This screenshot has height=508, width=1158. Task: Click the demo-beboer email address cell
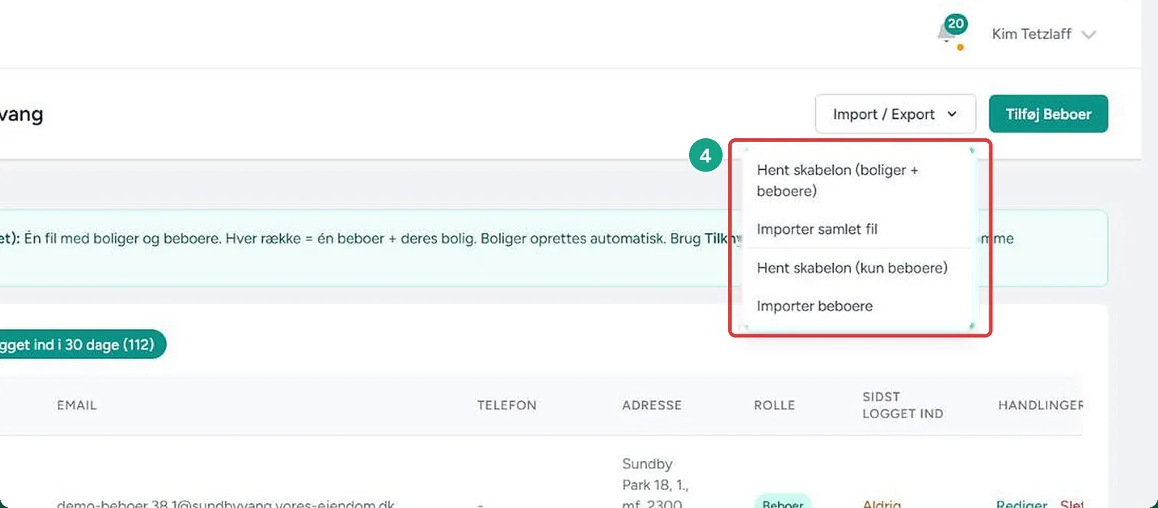click(226, 503)
